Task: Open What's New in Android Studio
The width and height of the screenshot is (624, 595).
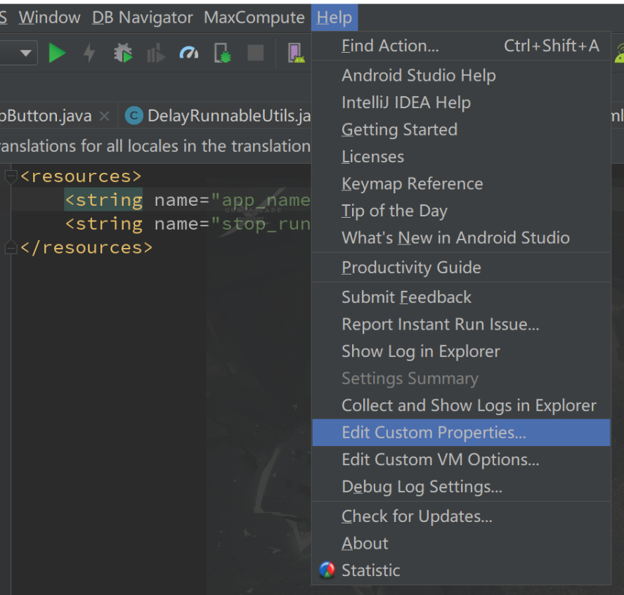Action: pos(462,237)
